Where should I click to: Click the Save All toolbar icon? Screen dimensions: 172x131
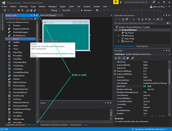[x=35, y=10]
